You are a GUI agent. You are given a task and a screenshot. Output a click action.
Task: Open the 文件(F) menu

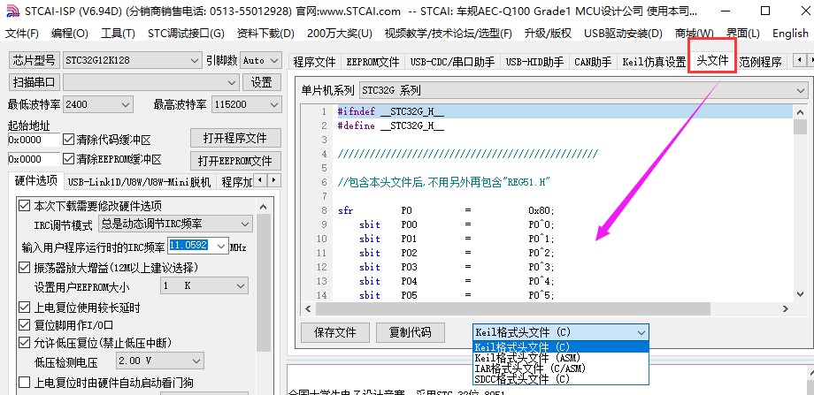coord(22,34)
